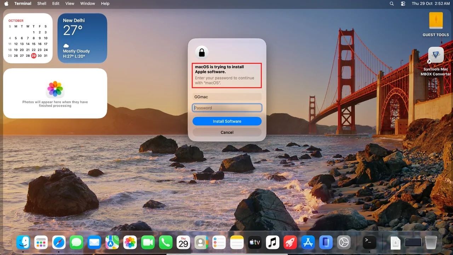Open Downloads stack in the dock
453x255 pixels.
click(395, 243)
